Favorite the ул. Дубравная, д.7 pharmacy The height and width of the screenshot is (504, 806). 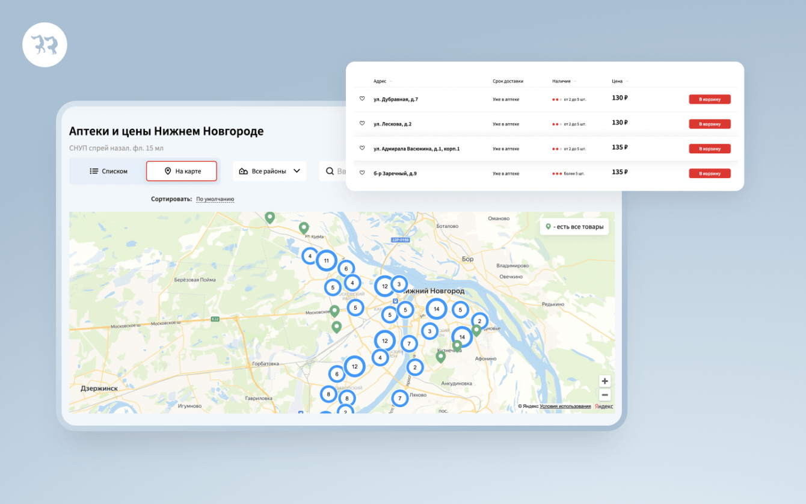(362, 99)
